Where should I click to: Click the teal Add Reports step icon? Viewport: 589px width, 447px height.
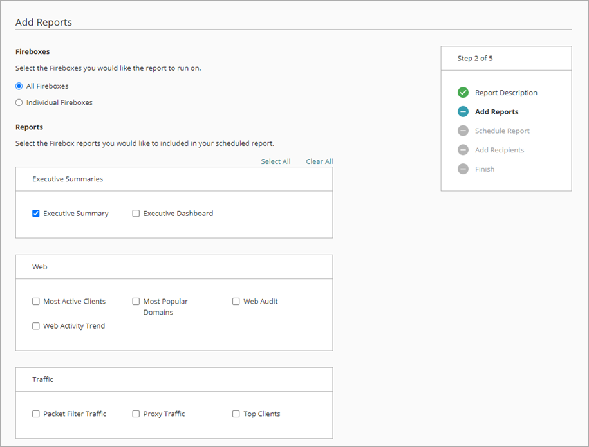pyautogui.click(x=463, y=112)
